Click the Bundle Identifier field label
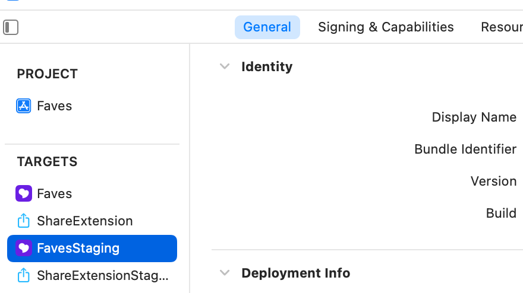The image size is (523, 293). pos(465,149)
